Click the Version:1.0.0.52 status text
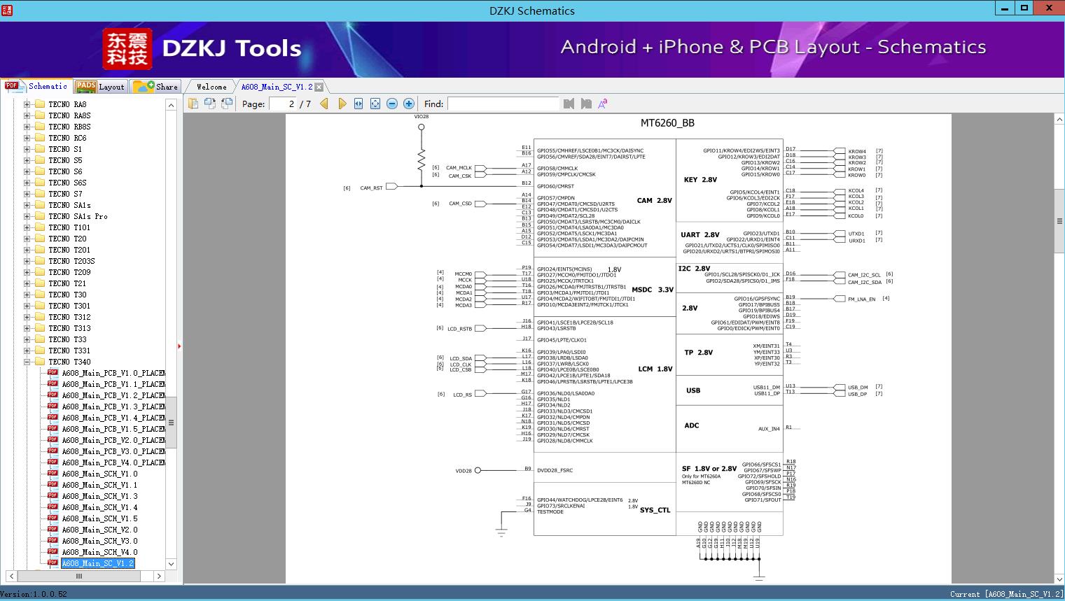The height and width of the screenshot is (601, 1065). pyautogui.click(x=34, y=594)
